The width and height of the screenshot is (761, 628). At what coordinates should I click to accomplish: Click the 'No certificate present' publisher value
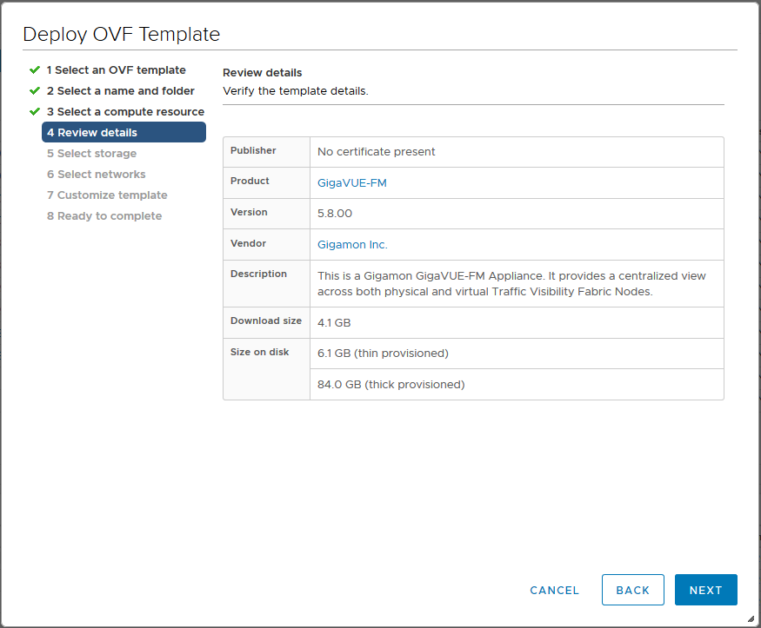pos(376,152)
